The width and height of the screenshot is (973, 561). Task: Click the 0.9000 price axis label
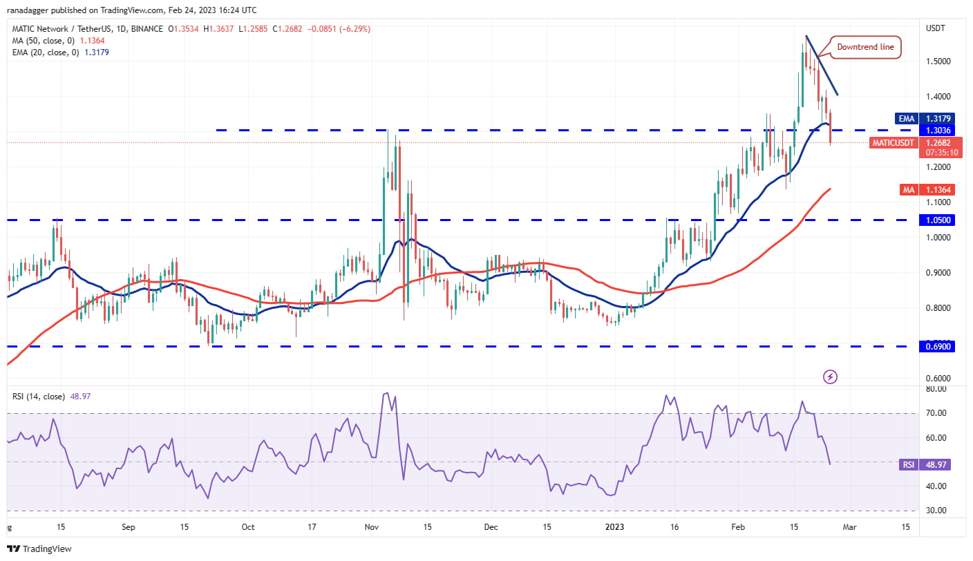click(938, 273)
